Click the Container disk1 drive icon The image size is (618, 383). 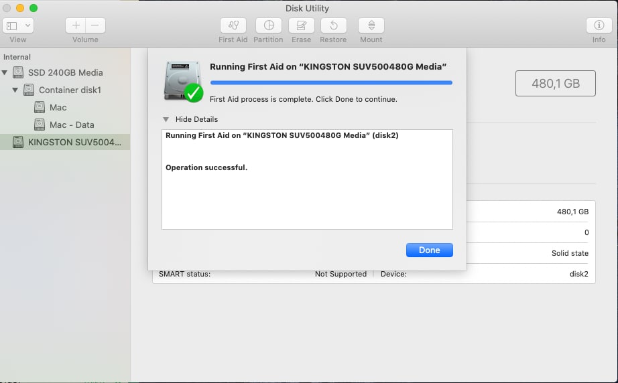[28, 90]
